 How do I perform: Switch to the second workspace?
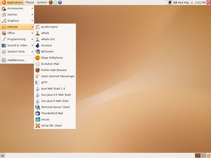pos(203,156)
